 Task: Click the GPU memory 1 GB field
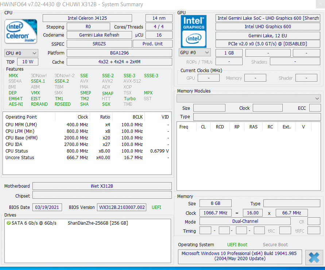pos(229,53)
